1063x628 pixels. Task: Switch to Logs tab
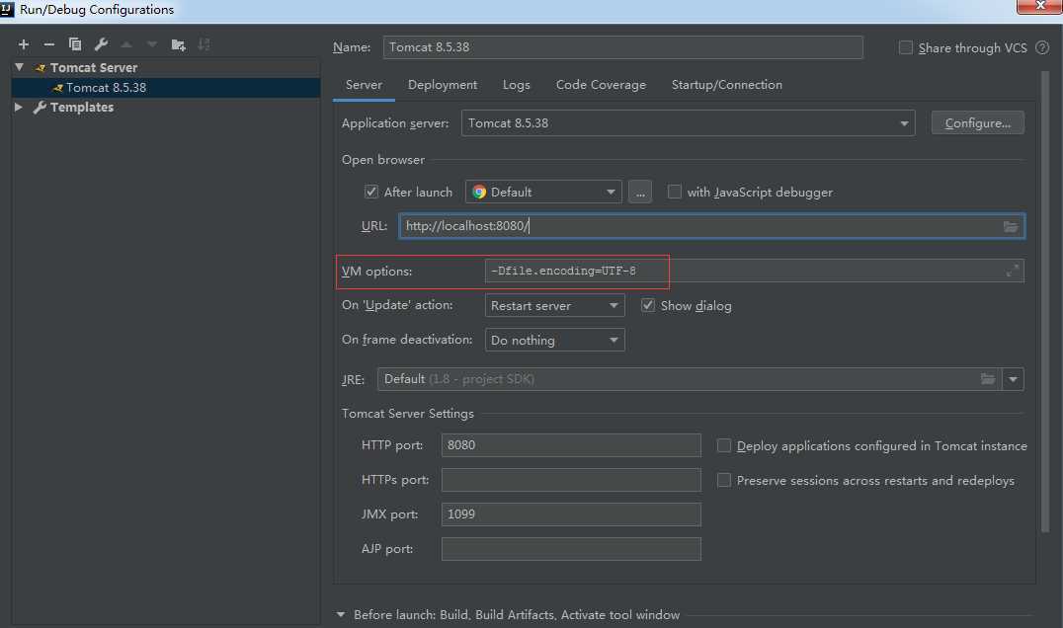click(516, 85)
